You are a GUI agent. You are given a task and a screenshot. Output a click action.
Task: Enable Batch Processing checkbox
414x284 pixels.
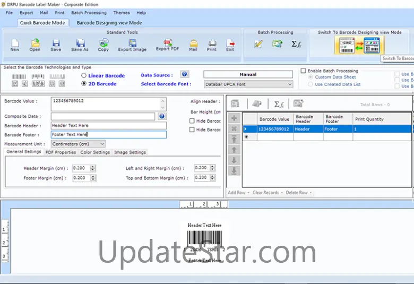point(303,71)
